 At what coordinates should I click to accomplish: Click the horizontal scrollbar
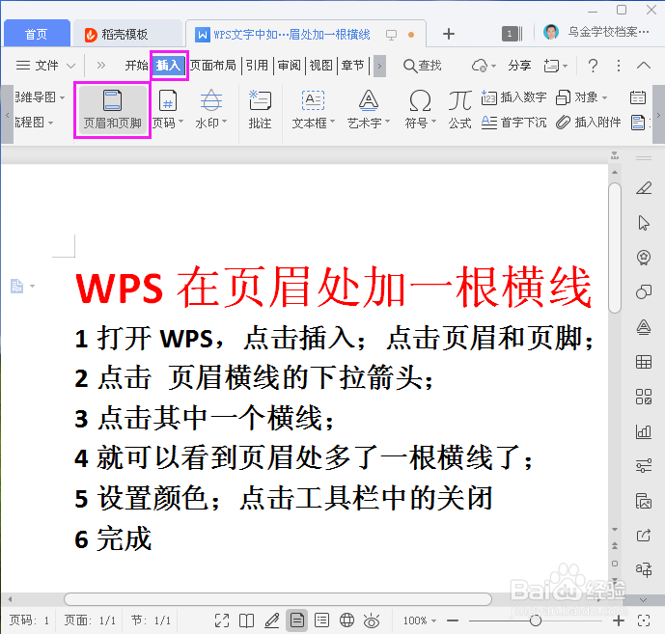[278, 599]
